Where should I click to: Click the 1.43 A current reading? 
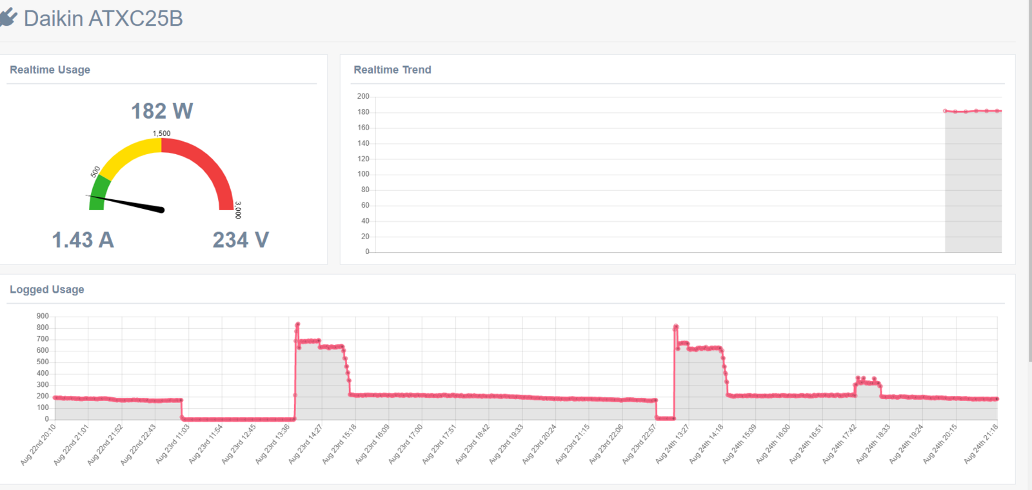[83, 240]
